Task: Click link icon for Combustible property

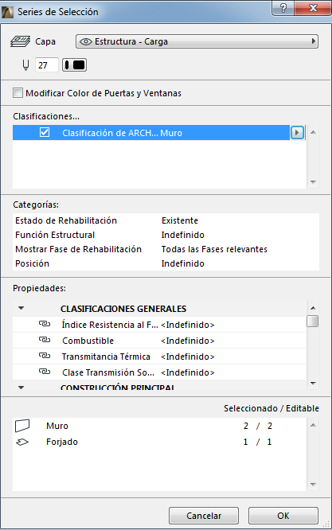Action: point(45,340)
